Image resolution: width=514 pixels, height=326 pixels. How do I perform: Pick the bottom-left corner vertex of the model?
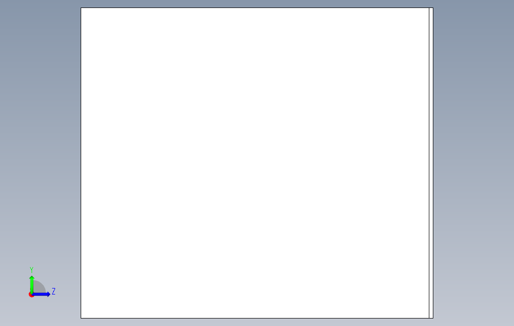pos(81,318)
